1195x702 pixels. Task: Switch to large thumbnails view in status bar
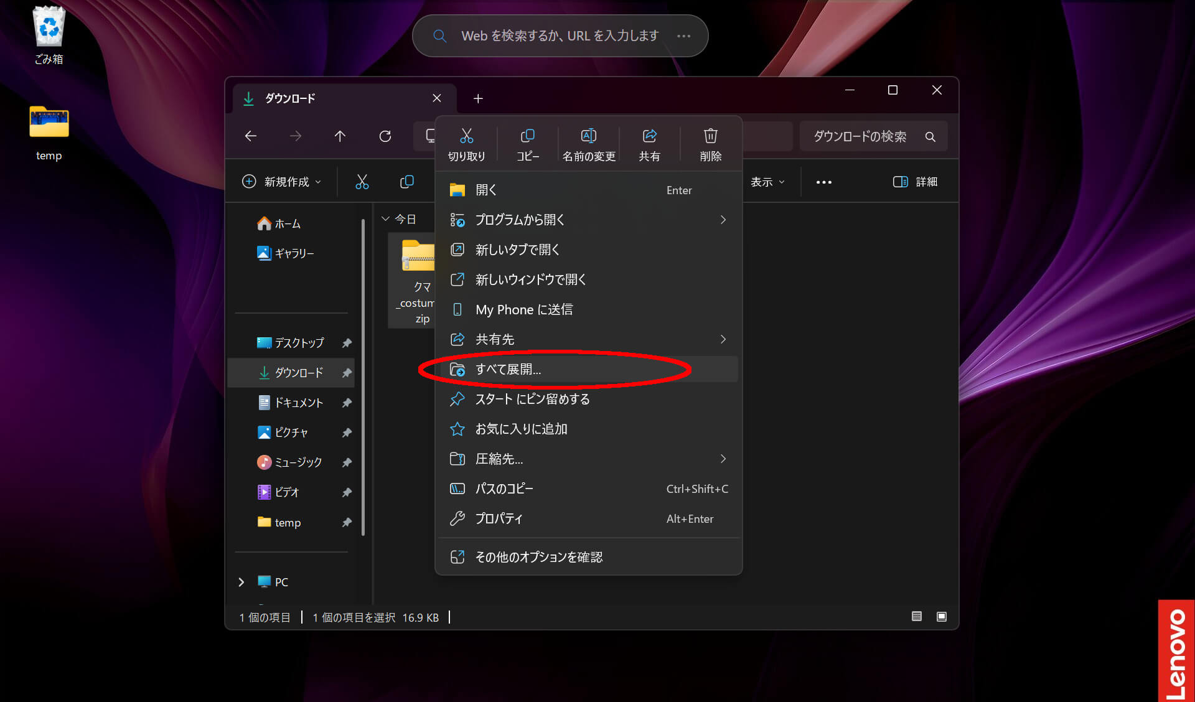(x=941, y=617)
